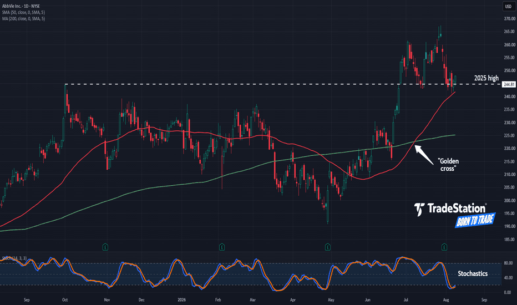Screen dimensions: 517x305
Task: Select the AbbVie Inc. 1D NYSE title
Action: coord(21,6)
